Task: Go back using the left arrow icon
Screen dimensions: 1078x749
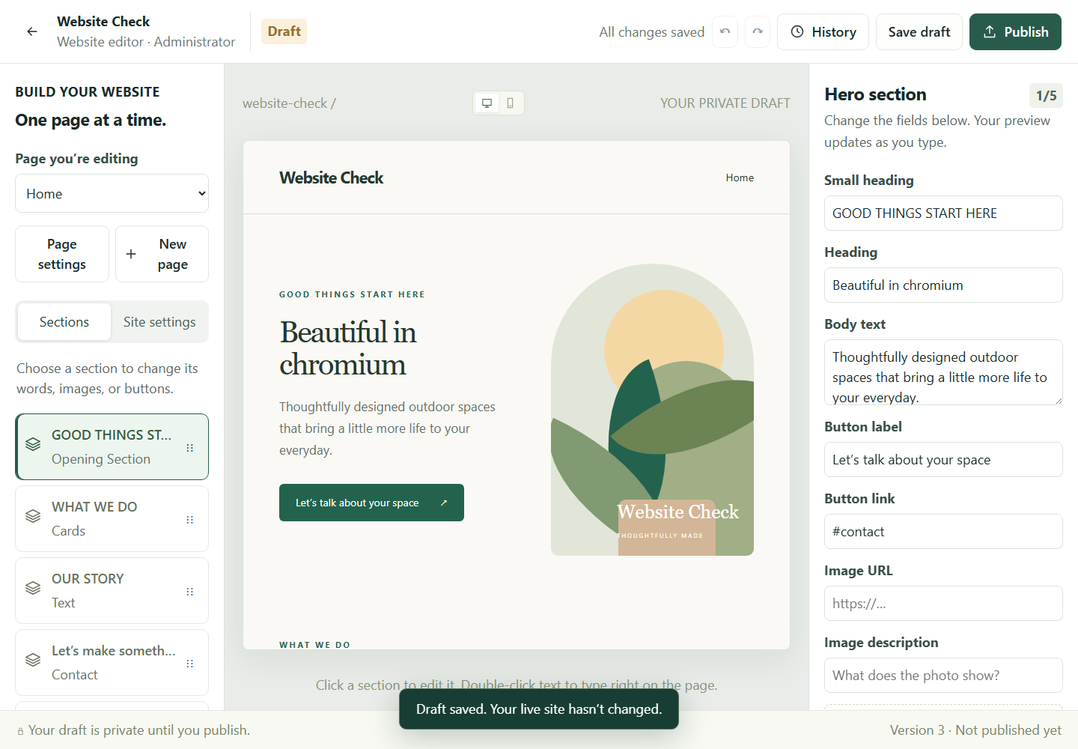Action: pos(32,31)
